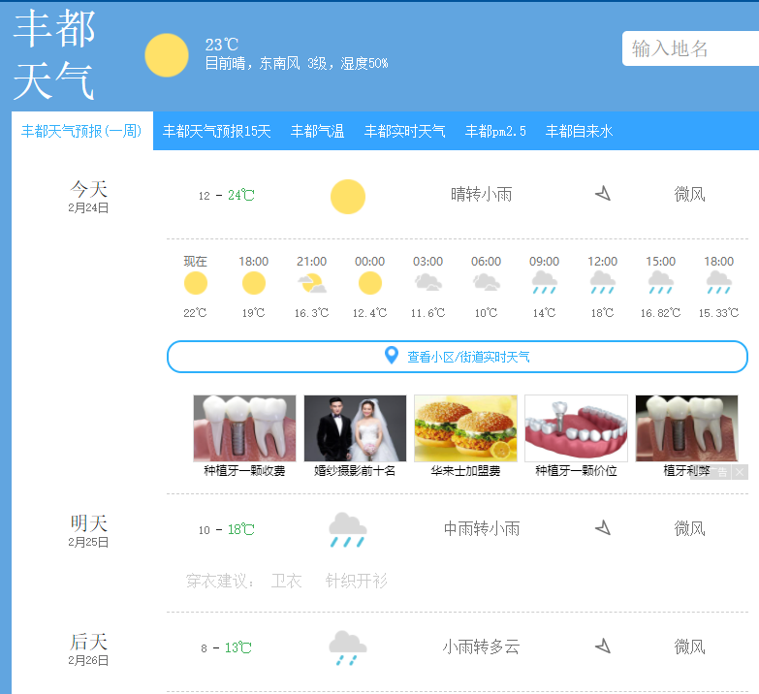Screen dimensions: 759x694
Task: Click the 输入地名 search field
Action: pos(690,48)
